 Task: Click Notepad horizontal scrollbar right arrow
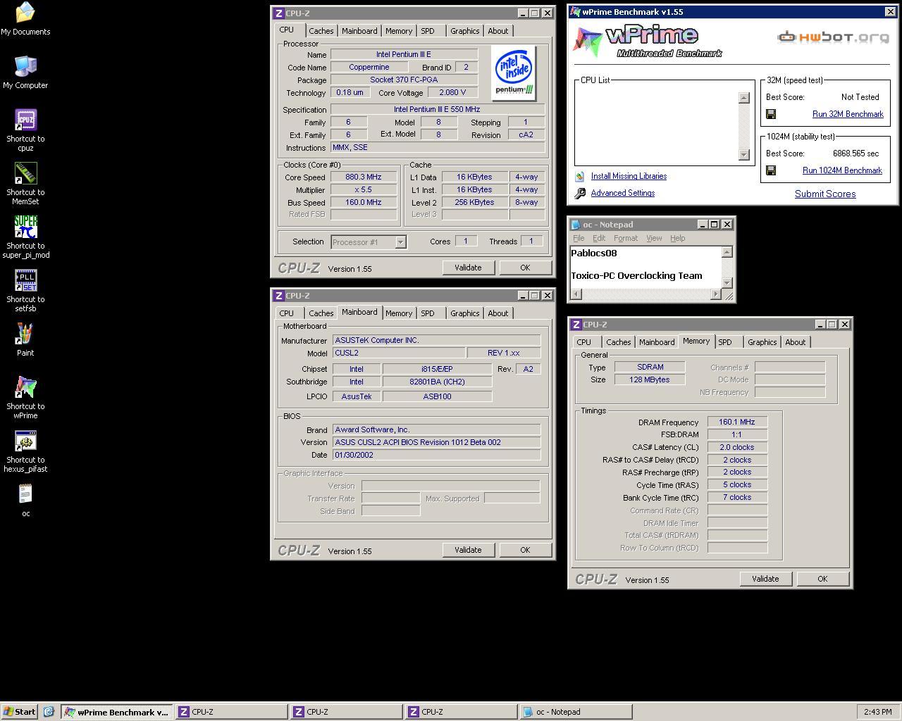point(716,294)
